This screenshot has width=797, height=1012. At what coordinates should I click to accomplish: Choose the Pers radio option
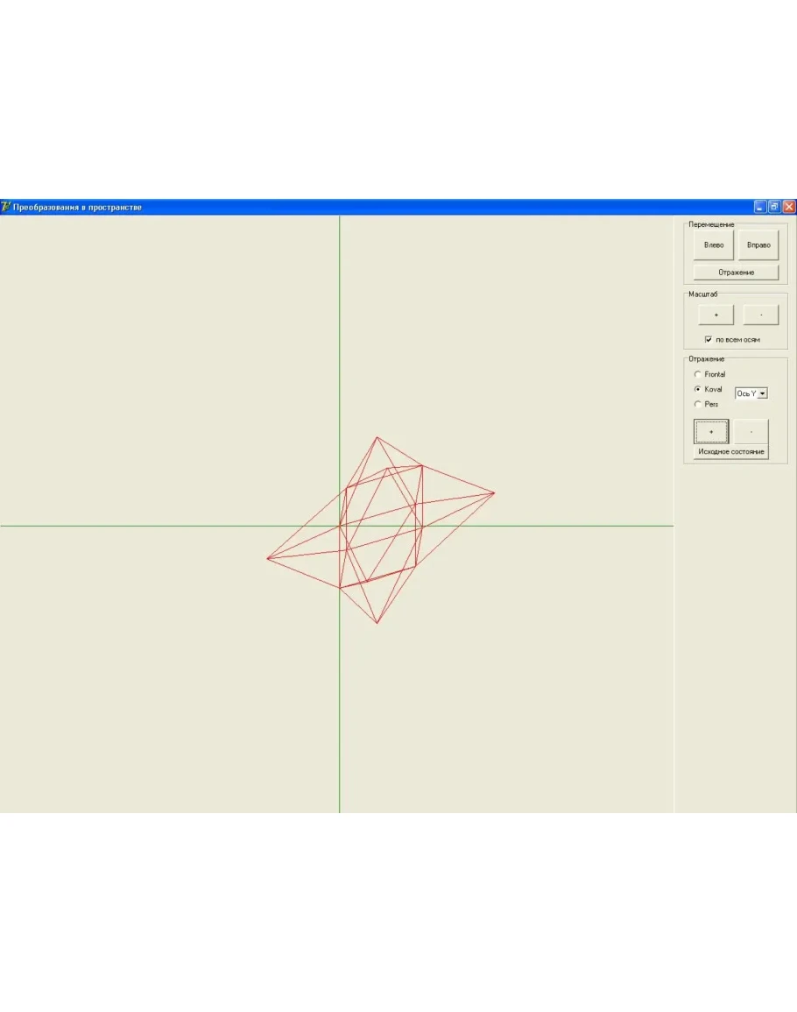pyautogui.click(x=698, y=404)
